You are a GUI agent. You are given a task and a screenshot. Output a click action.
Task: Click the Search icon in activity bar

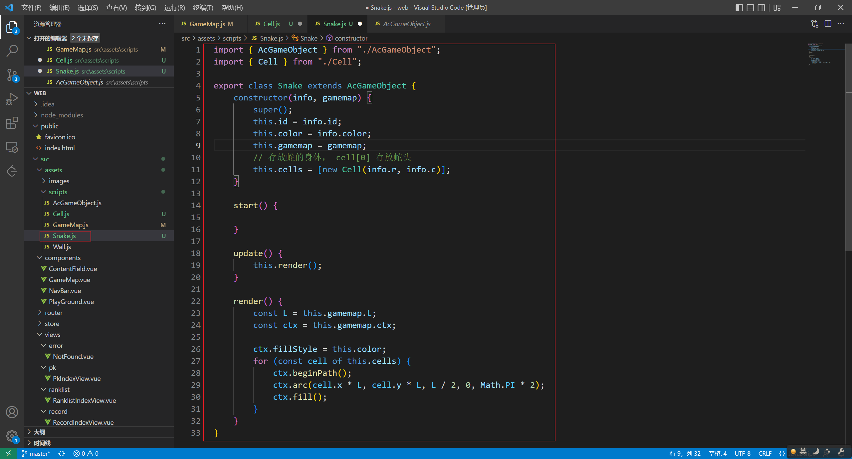(12, 51)
